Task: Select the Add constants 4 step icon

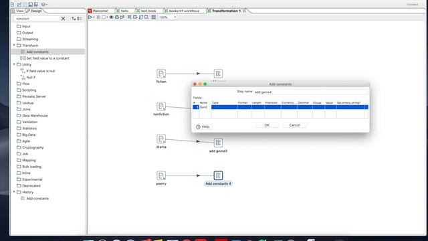Action: click(218, 175)
